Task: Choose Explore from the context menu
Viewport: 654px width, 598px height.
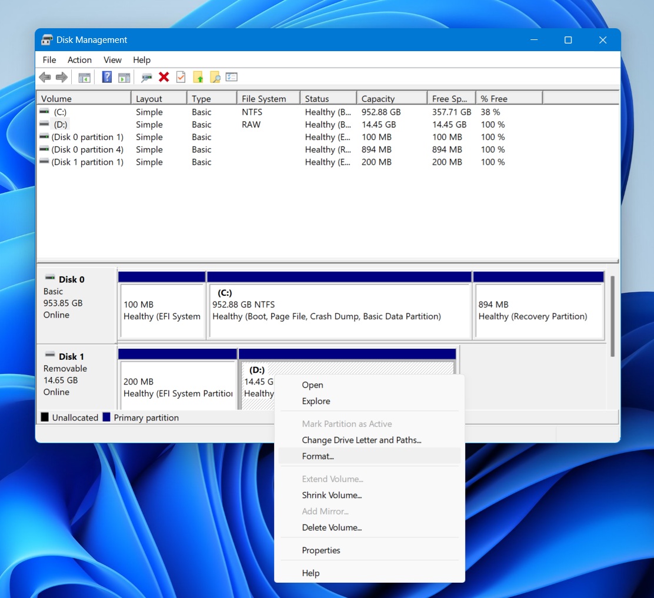Action: click(369, 401)
